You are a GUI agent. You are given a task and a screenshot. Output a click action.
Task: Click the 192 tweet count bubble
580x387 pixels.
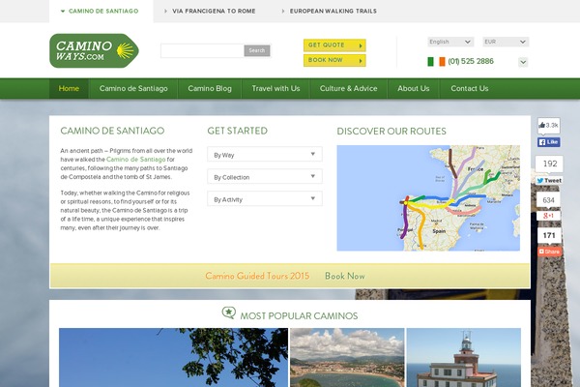point(549,164)
